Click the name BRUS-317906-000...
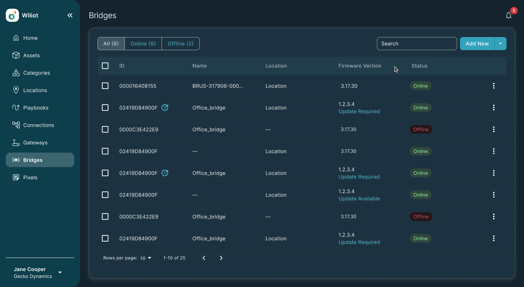Image resolution: width=524 pixels, height=287 pixels. 218,86
